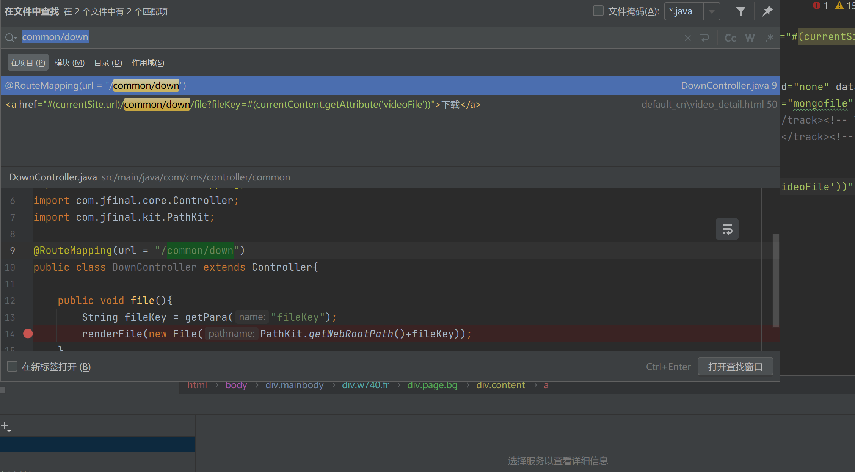Screen dimensions: 855x472
Task: Select the DownController.java result row
Action: [390, 85]
